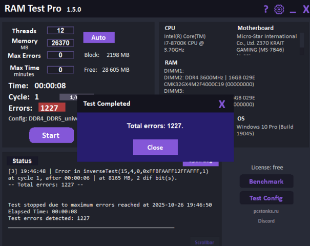Open Test Config settings
This screenshot has width=310, height=246.
266,198
